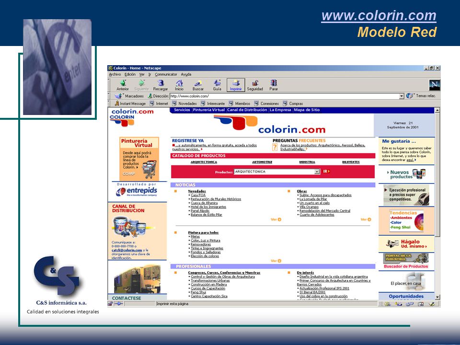Open the Elección de colores link
The image size is (460, 345).
(205, 256)
